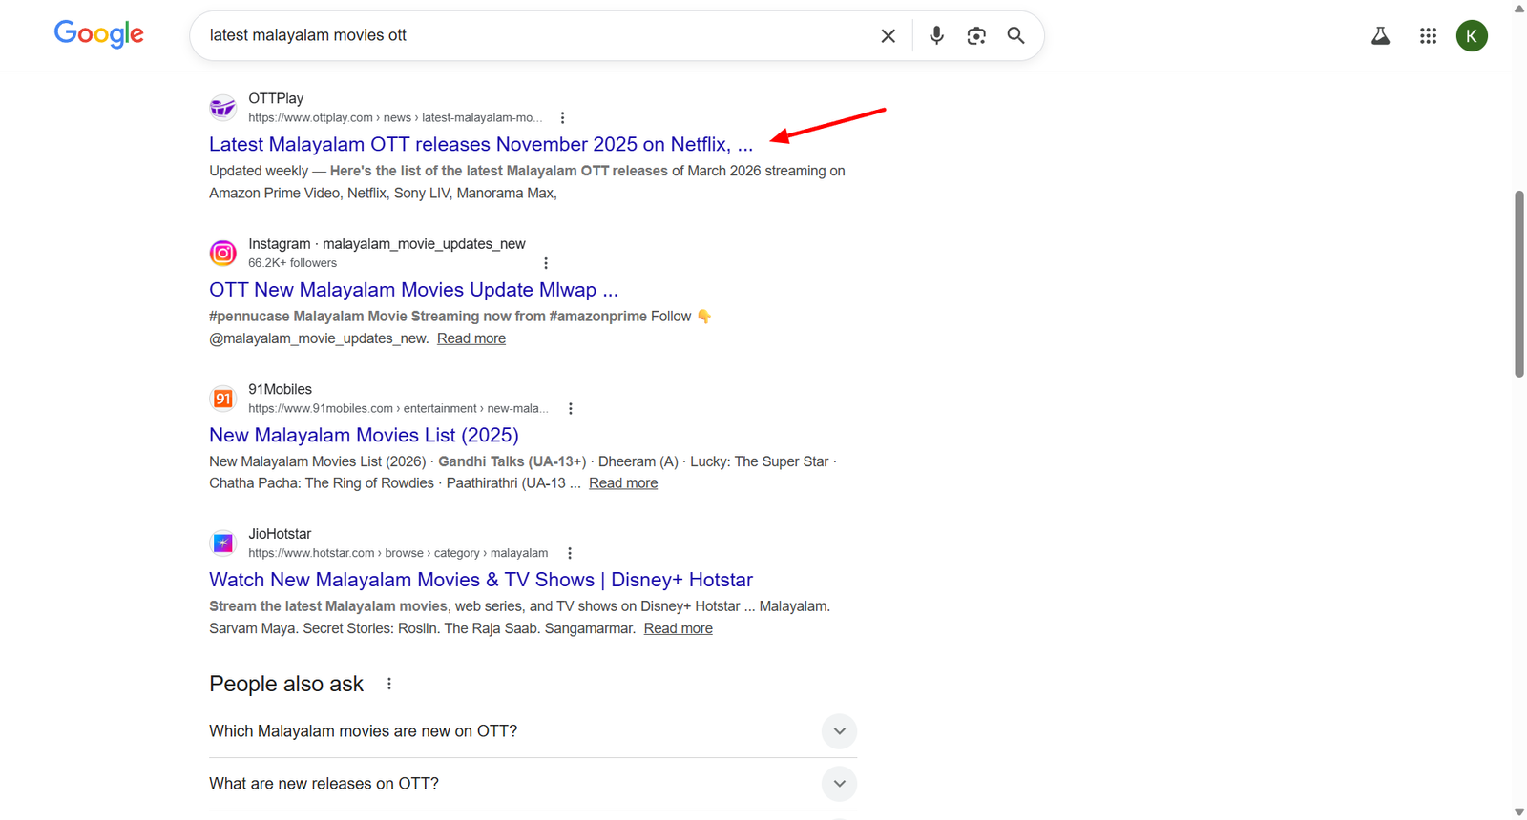Click "Instagram · malayalam_movie_updates_new" source name
The height and width of the screenshot is (820, 1527).
pyautogui.click(x=387, y=244)
